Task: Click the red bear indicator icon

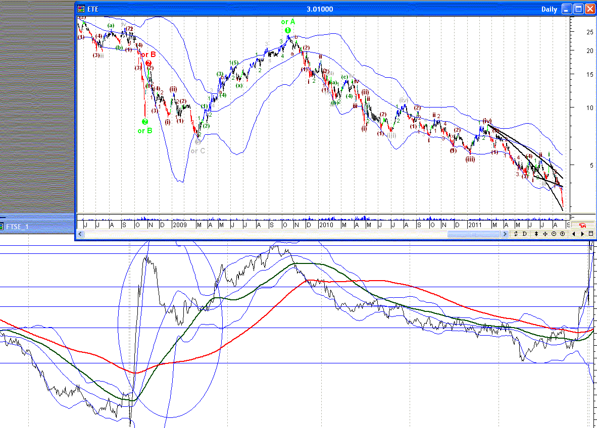Action: tap(582, 225)
